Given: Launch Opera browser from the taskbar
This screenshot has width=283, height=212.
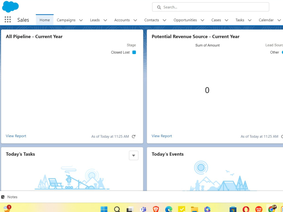Looking at the screenshot, I should click(246, 209).
